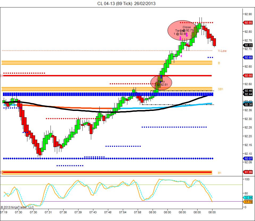Click the 92.90 price axis label
This screenshot has height=221, width=255.
[x=248, y=14]
